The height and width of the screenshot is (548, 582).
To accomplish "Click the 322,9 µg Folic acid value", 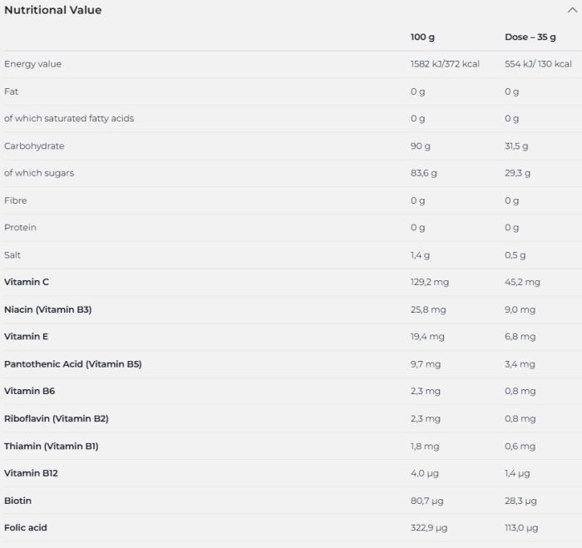I will (429, 528).
